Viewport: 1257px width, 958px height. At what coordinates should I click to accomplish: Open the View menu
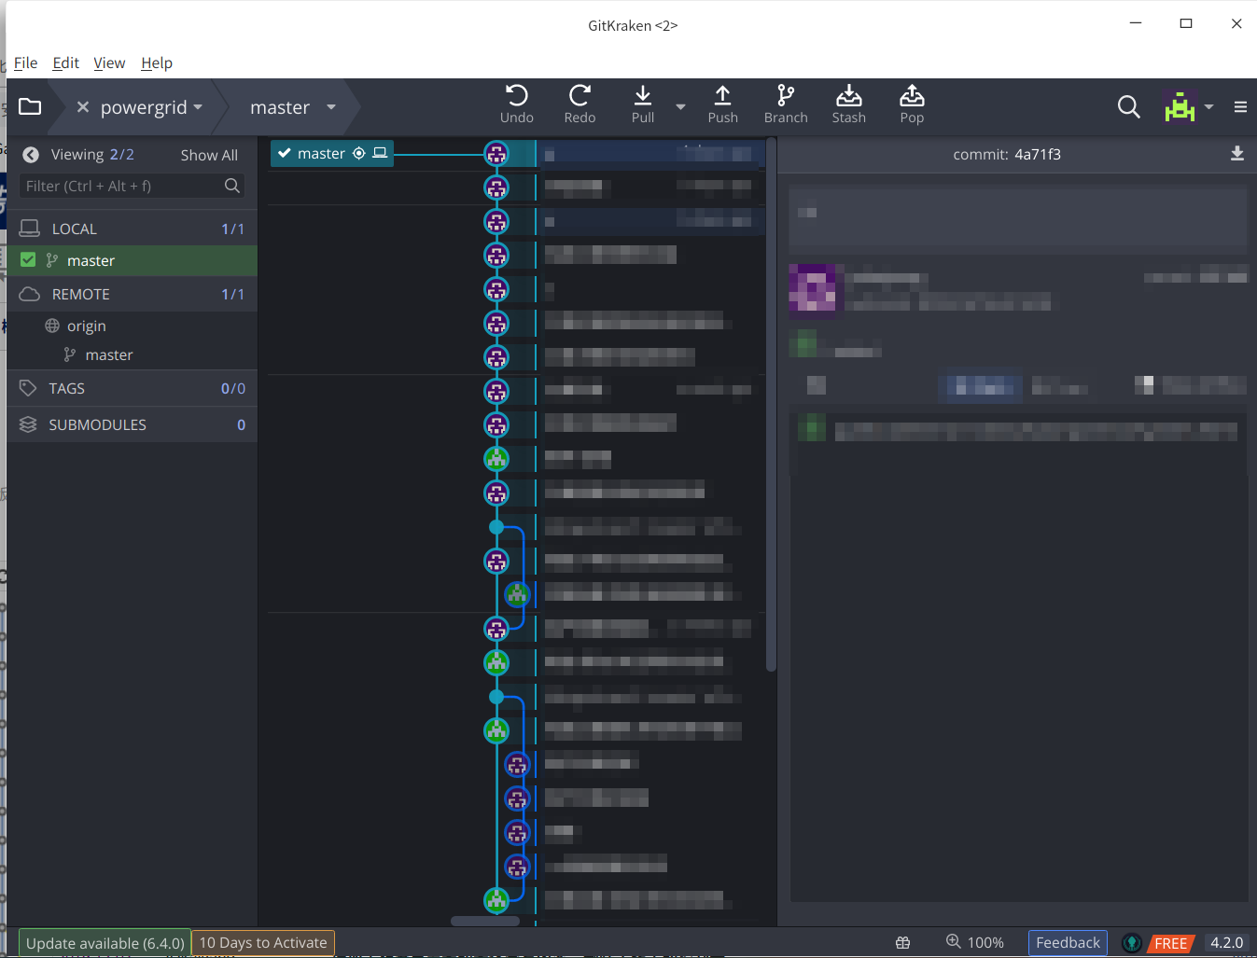(109, 62)
